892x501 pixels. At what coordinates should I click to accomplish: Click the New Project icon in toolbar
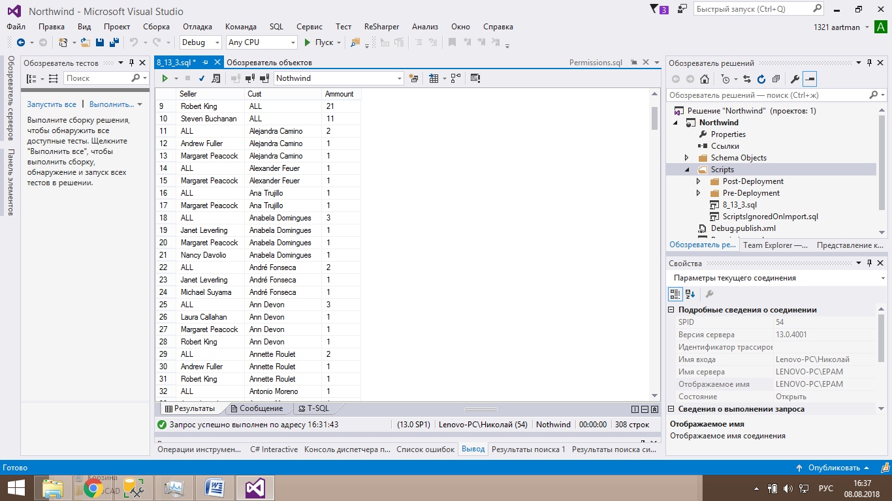(63, 42)
